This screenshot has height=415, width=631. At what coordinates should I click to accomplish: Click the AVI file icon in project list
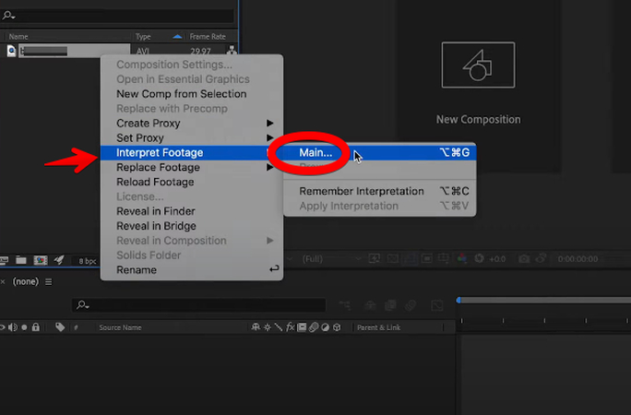tap(11, 51)
